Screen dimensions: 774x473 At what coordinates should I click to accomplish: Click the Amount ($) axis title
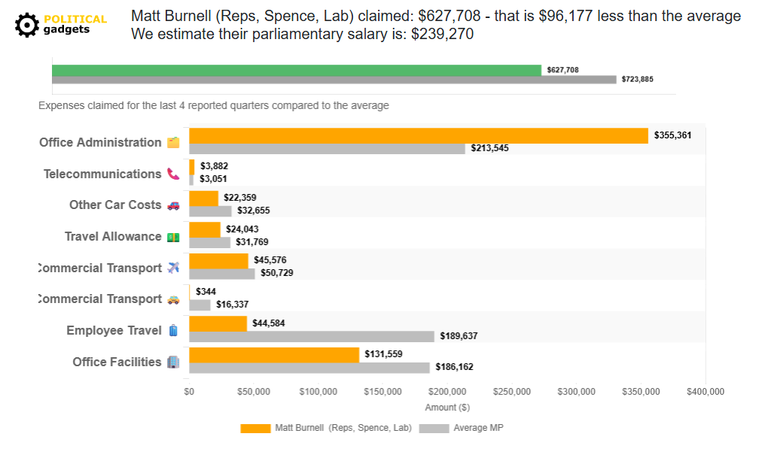tap(447, 408)
